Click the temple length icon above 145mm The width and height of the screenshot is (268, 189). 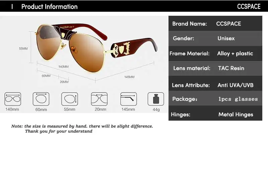click(129, 99)
